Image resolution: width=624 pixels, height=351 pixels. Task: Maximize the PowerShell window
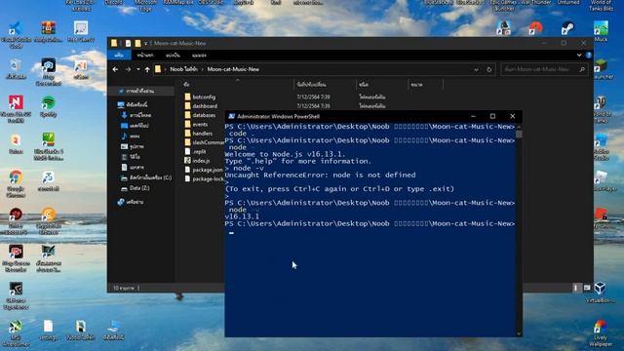(x=492, y=116)
